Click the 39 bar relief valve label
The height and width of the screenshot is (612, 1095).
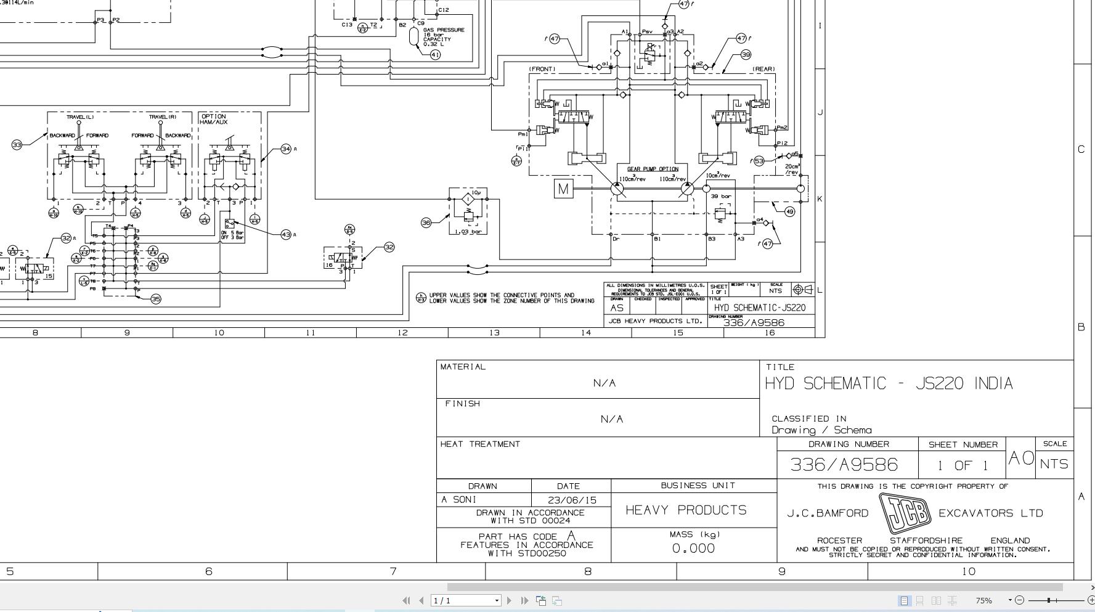pyautogui.click(x=721, y=197)
